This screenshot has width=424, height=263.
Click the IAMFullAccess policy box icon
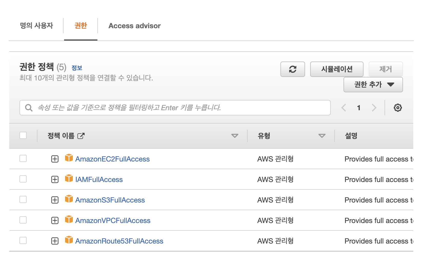[69, 178]
